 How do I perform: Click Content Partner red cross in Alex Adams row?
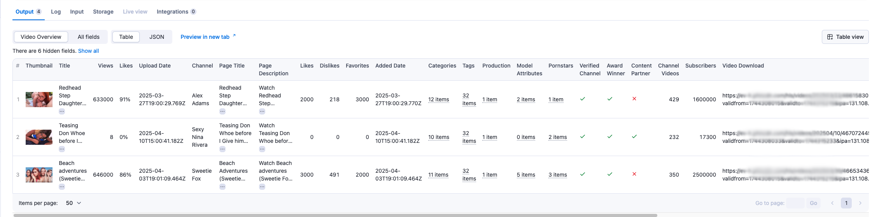tap(634, 99)
